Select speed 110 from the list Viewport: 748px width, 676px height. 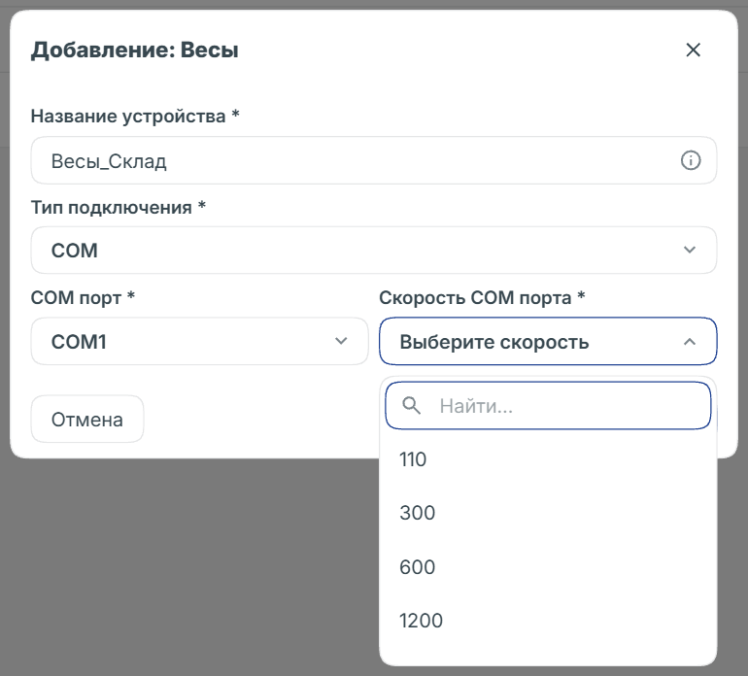coord(548,459)
